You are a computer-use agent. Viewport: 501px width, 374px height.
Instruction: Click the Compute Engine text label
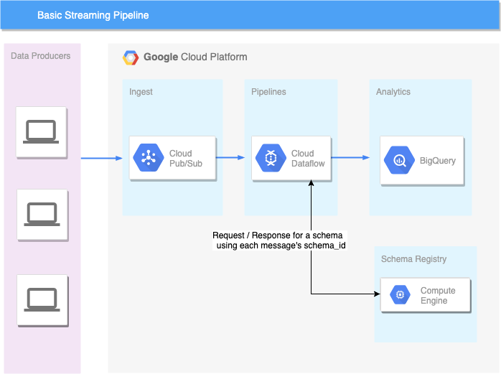point(438,295)
